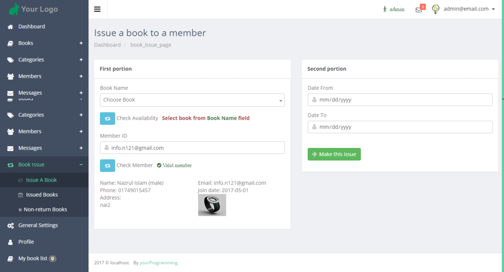This screenshot has height=272, width=504.
Task: Open the mail notifications envelope icon
Action: (x=419, y=9)
